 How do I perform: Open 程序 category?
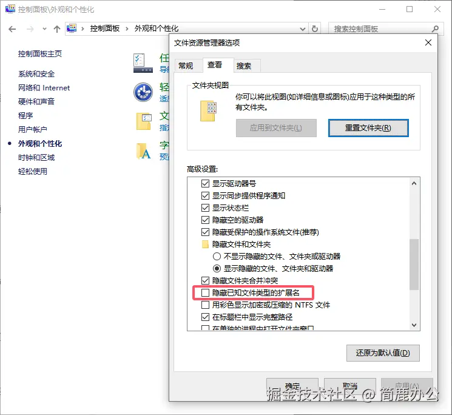coord(25,115)
